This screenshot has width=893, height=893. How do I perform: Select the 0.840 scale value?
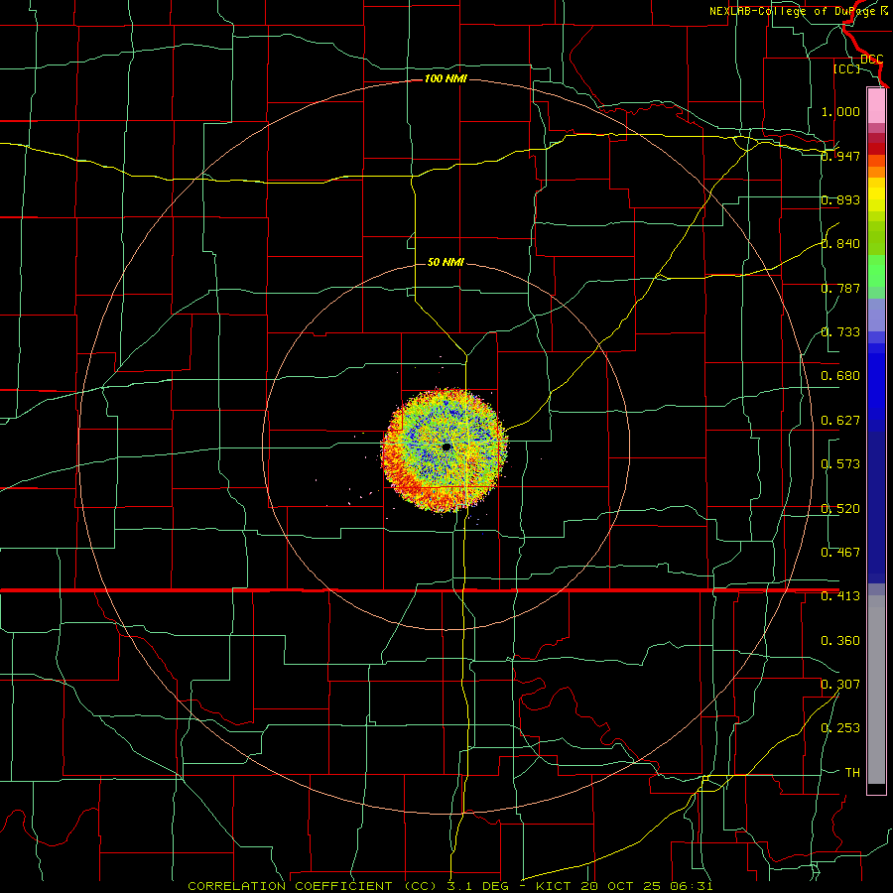tap(840, 244)
